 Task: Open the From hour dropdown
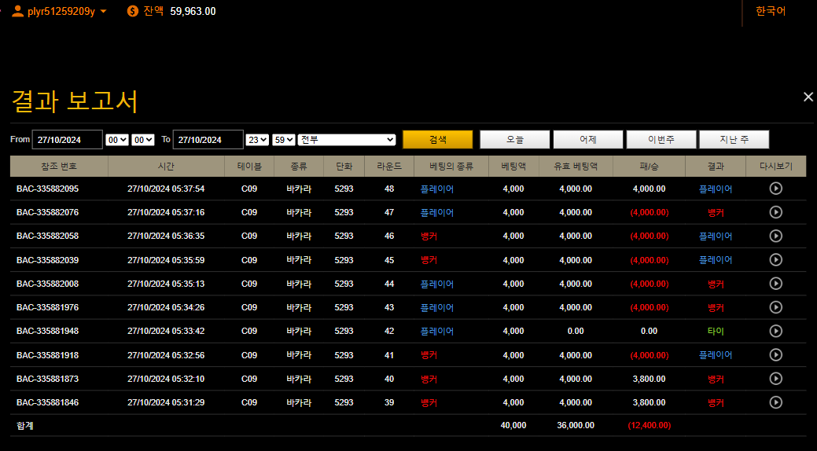point(116,139)
